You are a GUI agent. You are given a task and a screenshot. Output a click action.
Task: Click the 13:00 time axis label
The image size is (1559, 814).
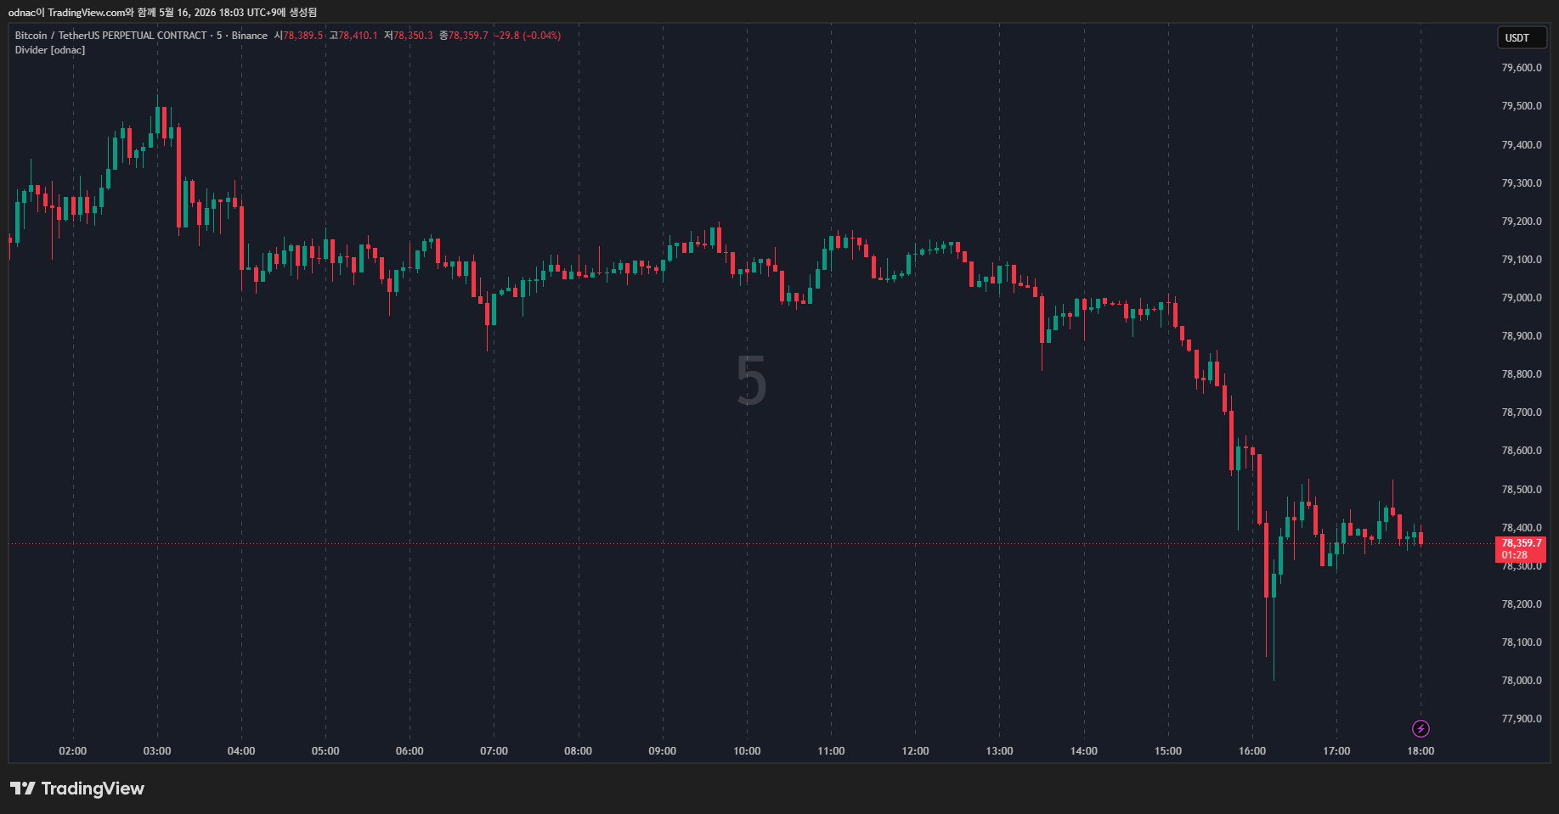[x=999, y=751]
